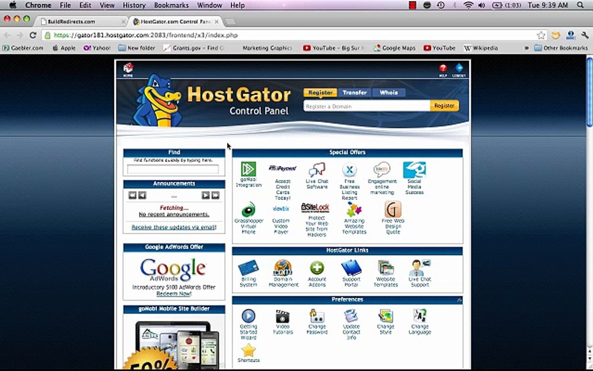Open the Wikipedia bookmark

(x=481, y=48)
